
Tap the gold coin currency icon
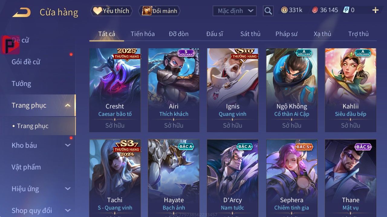pyautogui.click(x=284, y=10)
